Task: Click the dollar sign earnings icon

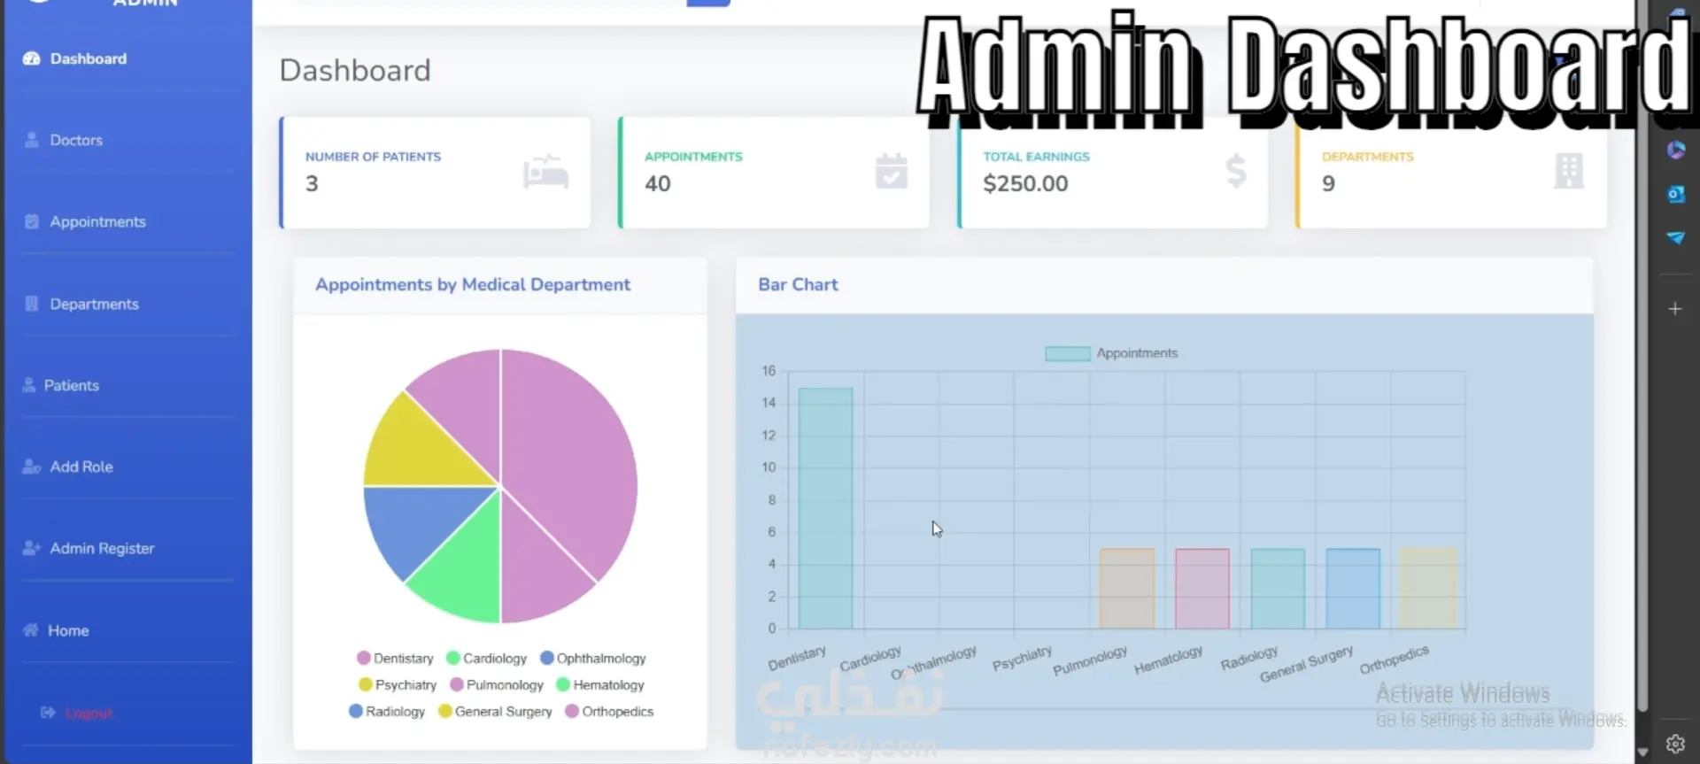Action: [1236, 171]
